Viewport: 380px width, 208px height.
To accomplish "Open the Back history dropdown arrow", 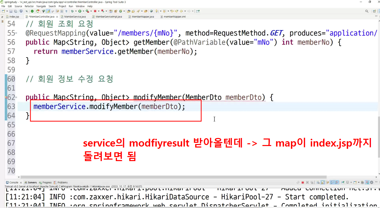I will click(x=185, y=11).
